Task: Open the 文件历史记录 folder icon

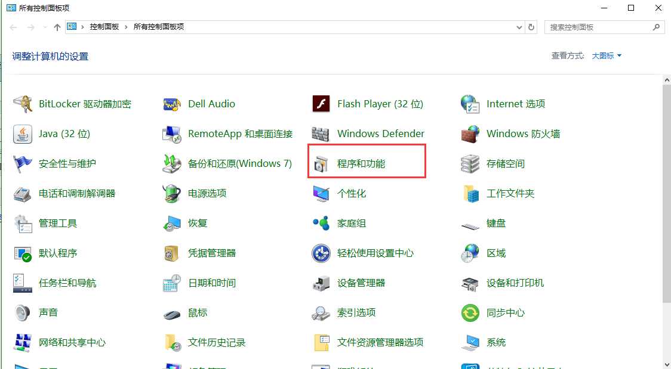Action: 172,343
